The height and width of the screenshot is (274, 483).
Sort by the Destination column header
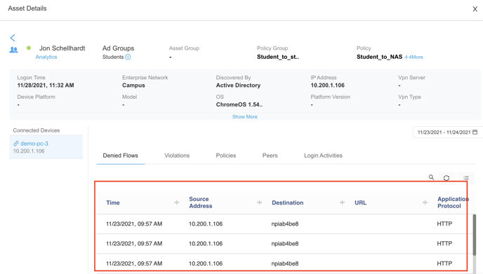point(288,203)
